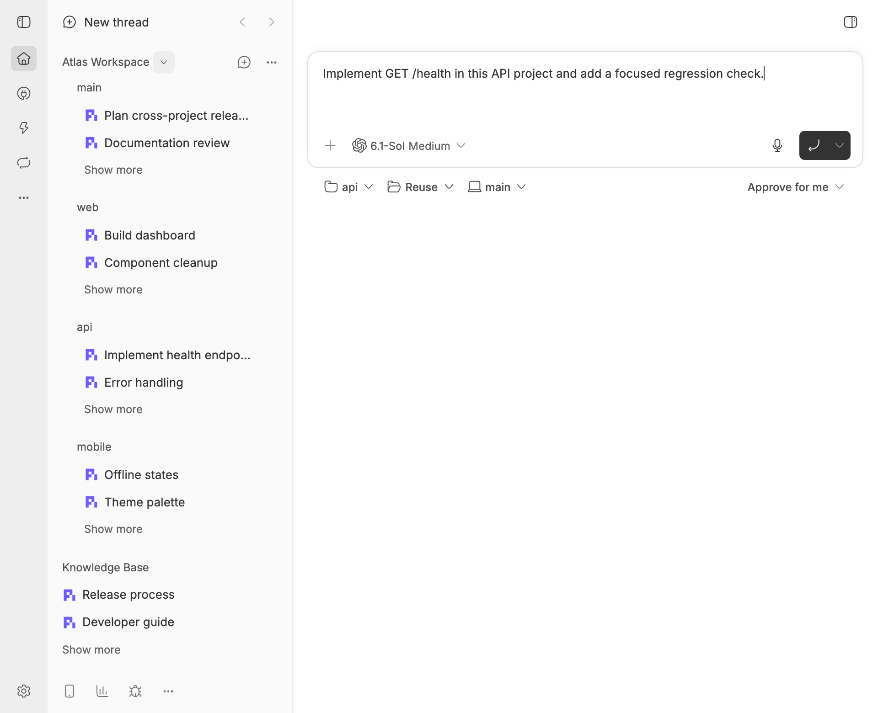Click the mobile device icon in the bottom bar
The height and width of the screenshot is (713, 878).
[x=70, y=691]
